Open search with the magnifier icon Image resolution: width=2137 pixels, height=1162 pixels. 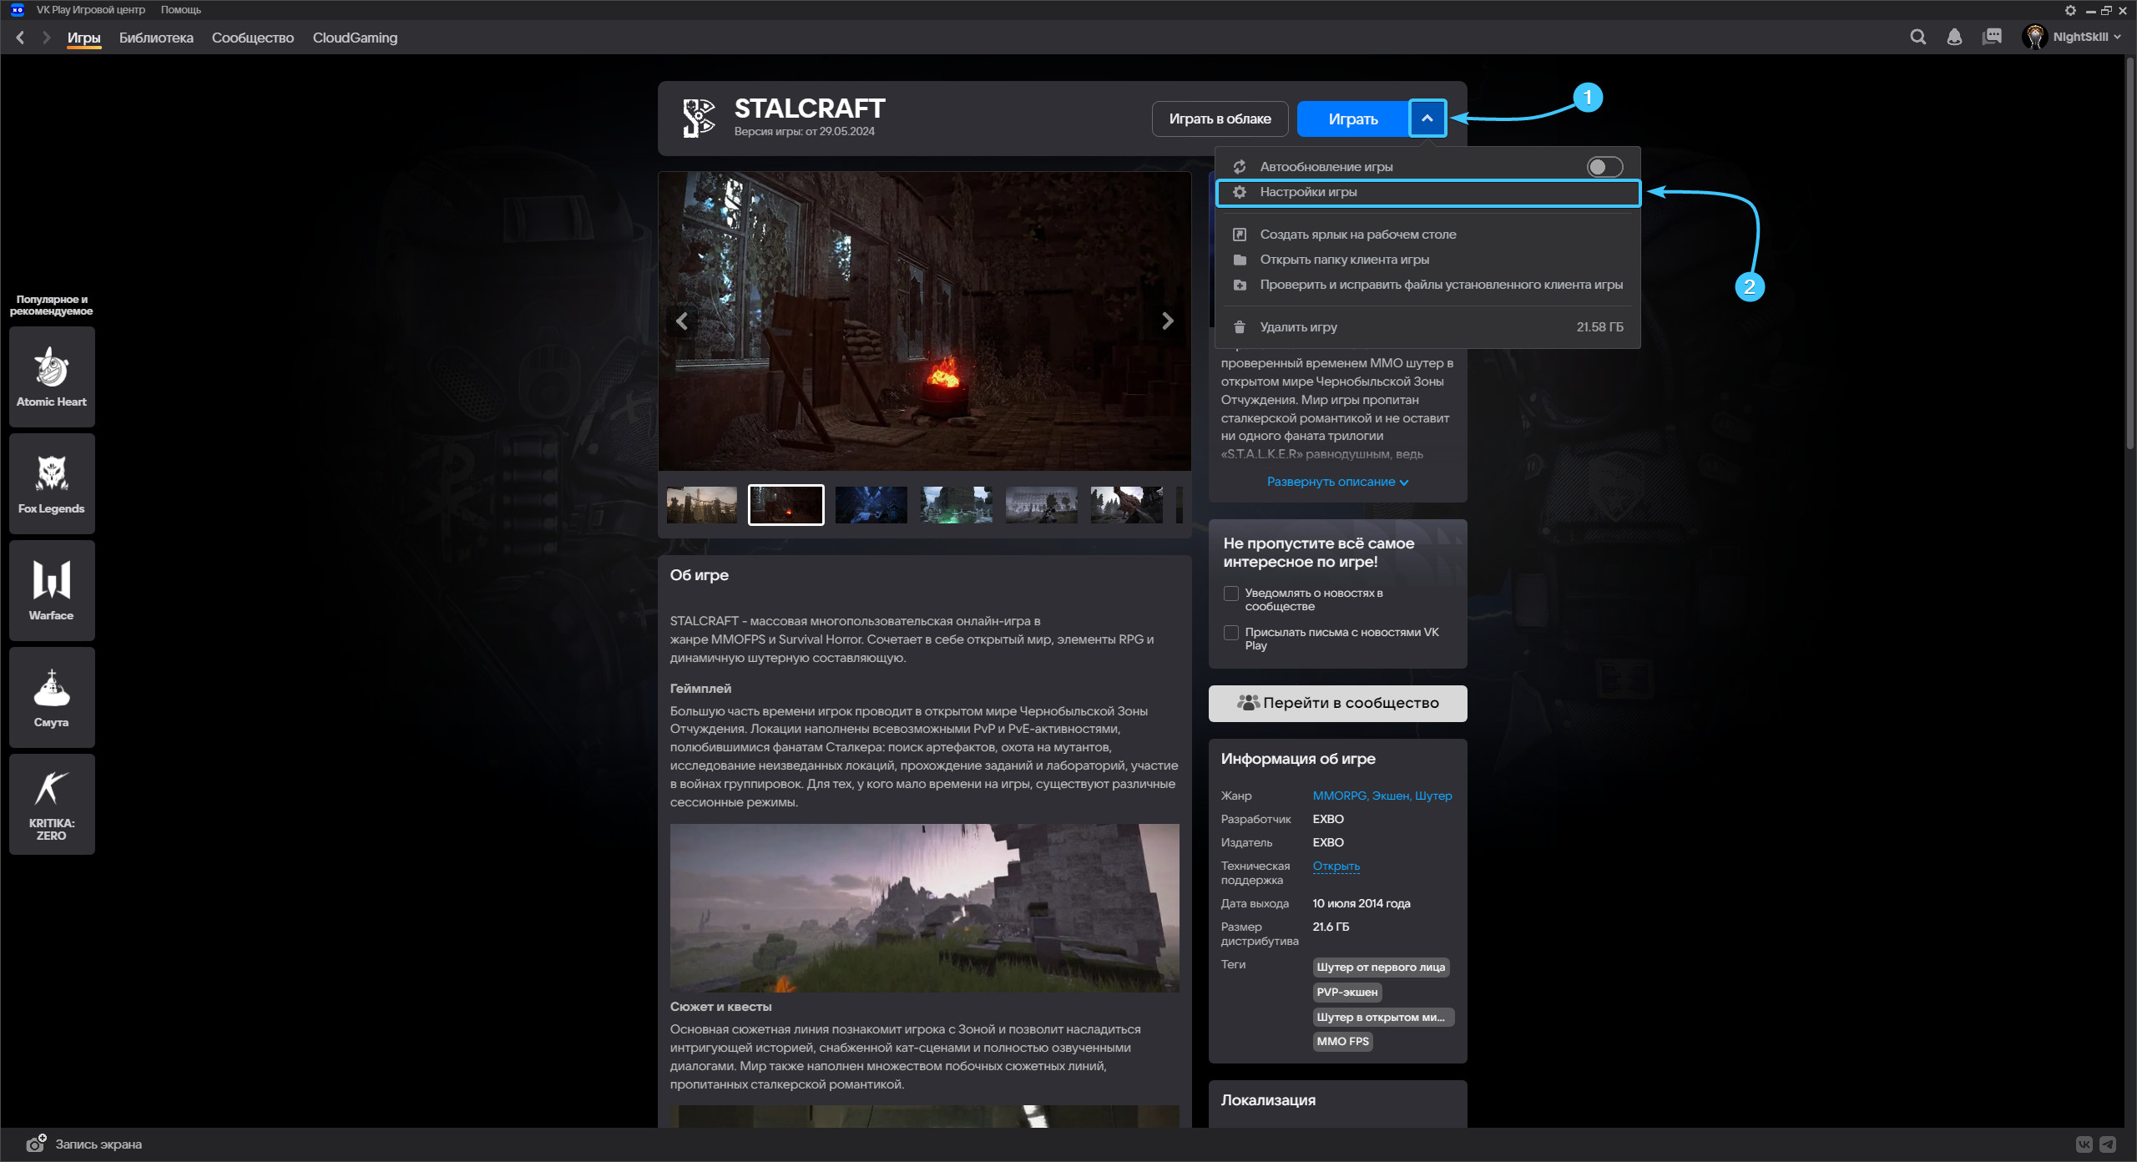(x=1917, y=37)
